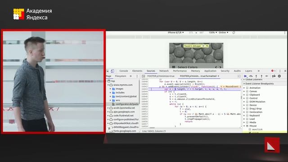Image resolution: width=288 pixels, height=162 pixels.
Task: Open the FOOTER.js?minimize=true file tab
Action: (x=161, y=76)
